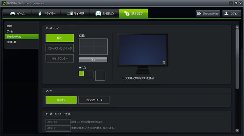Click the scrollbar down arrow
Image resolution: width=244 pixels, height=136 pixels.
pyautogui.click(x=237, y=130)
